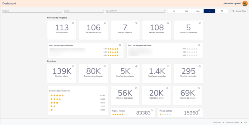The width and height of the screenshot is (249, 125).
Task: Open the user avatar profile icon
Action: pos(245,3)
